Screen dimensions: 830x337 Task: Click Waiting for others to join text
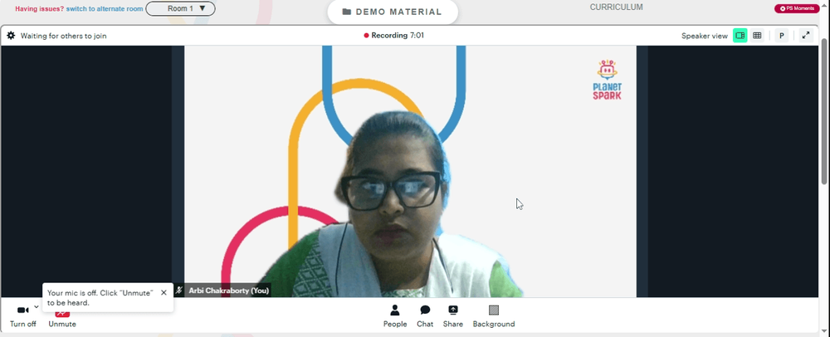click(x=64, y=36)
